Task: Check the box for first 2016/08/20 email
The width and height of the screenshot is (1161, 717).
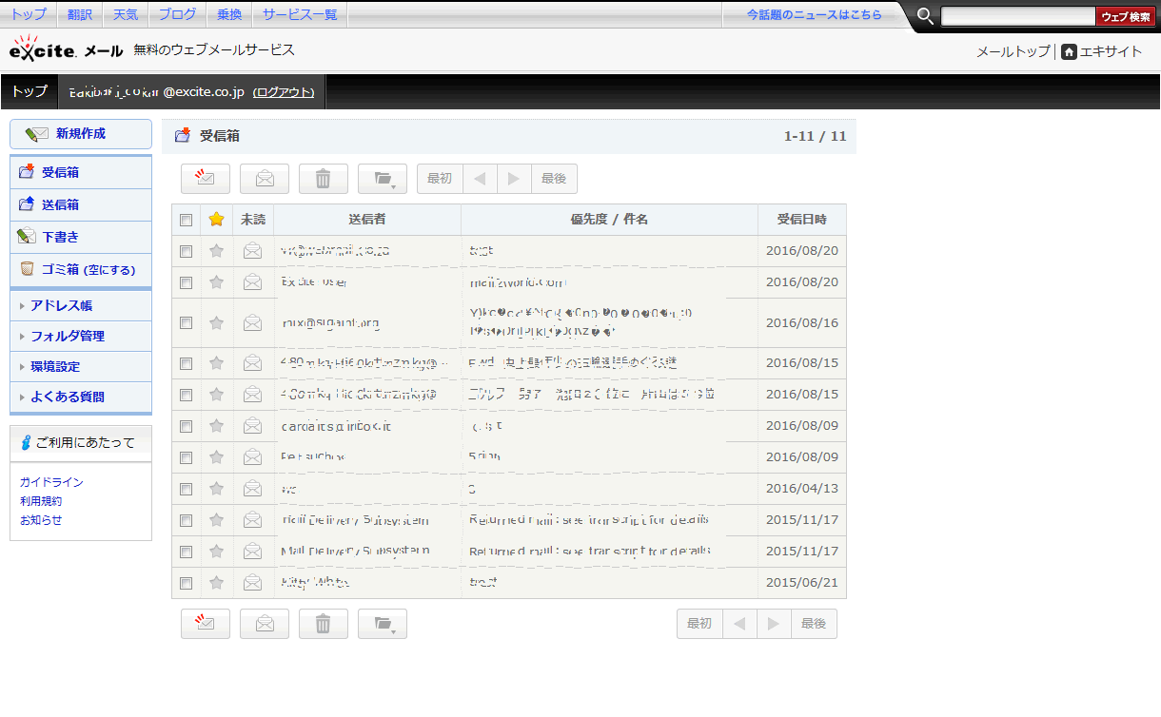Action: 187,251
